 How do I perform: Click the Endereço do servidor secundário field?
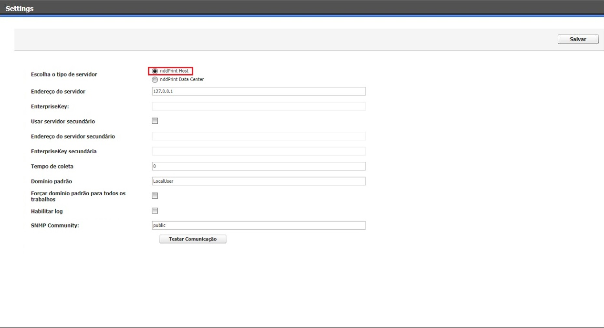tap(259, 136)
